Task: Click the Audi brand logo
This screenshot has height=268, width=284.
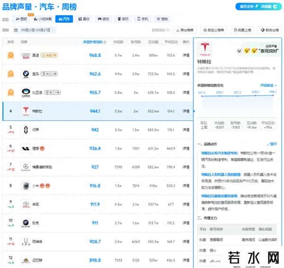Action: point(26,55)
